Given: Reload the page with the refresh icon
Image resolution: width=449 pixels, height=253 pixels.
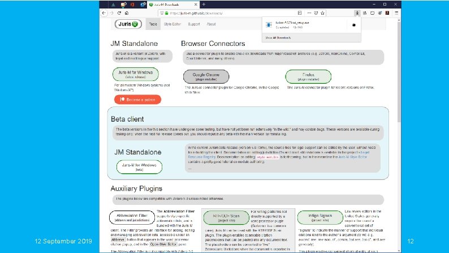Looking at the screenshot, I should click(119, 13).
